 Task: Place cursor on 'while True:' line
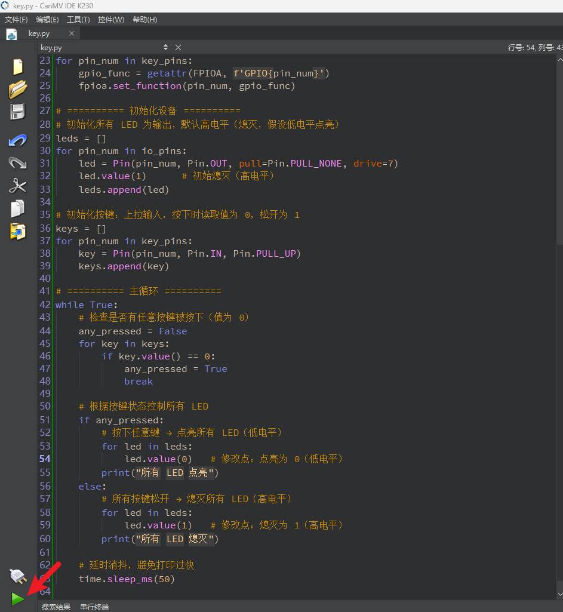click(x=86, y=305)
